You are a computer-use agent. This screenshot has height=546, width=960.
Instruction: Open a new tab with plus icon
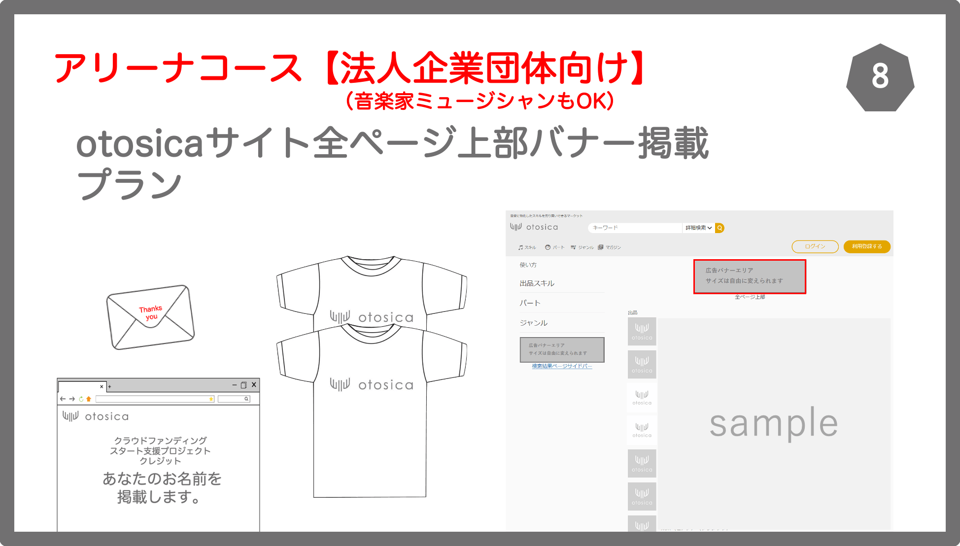[x=109, y=387]
